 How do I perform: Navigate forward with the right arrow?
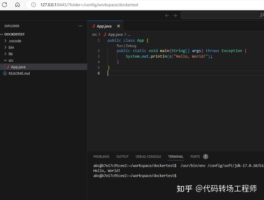(175, 15)
